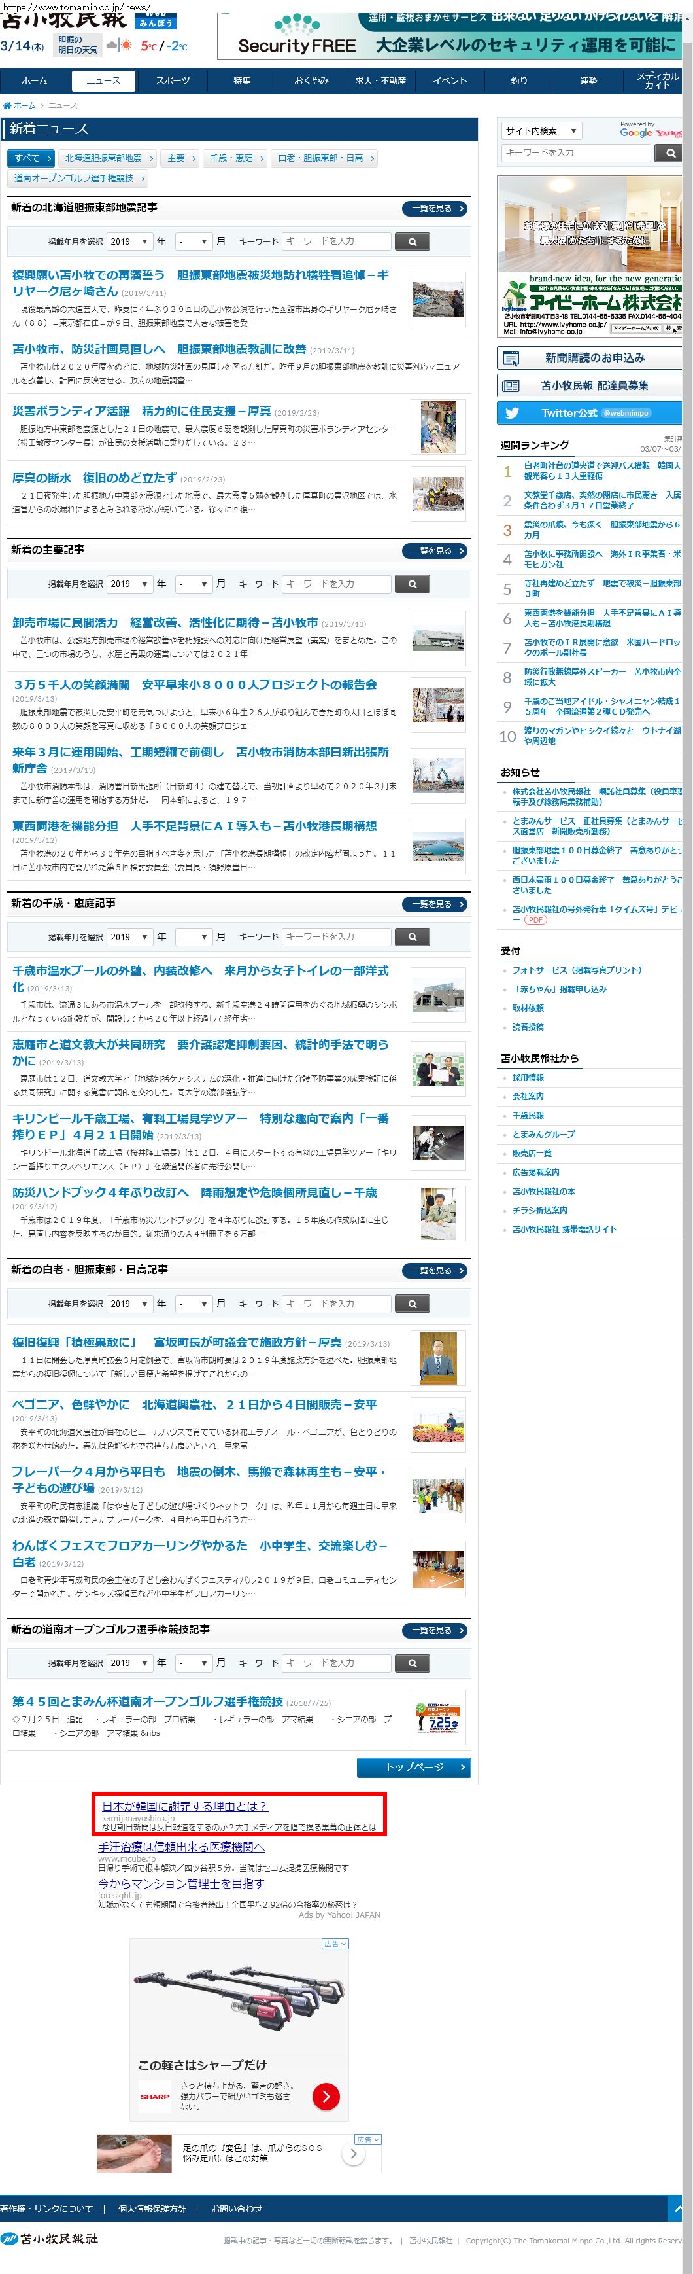Click the PDF icon in お知らせ list

tap(535, 919)
